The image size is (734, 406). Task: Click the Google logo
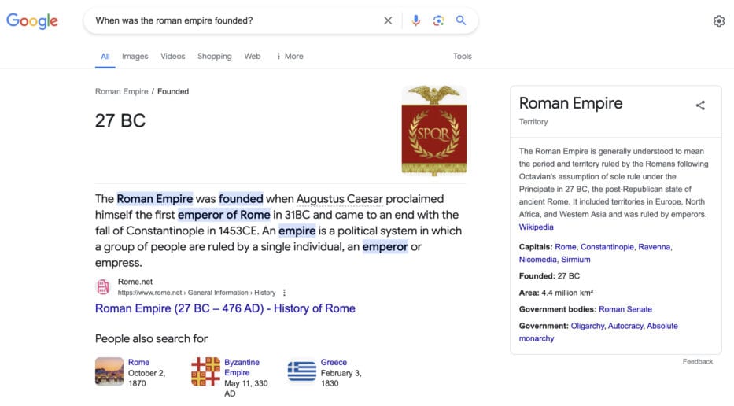click(31, 20)
